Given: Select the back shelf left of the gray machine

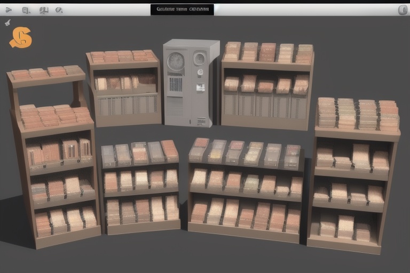Looking at the screenshot, I should [124, 88].
